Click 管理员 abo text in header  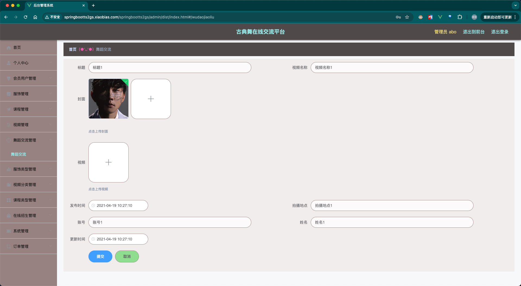(x=445, y=32)
